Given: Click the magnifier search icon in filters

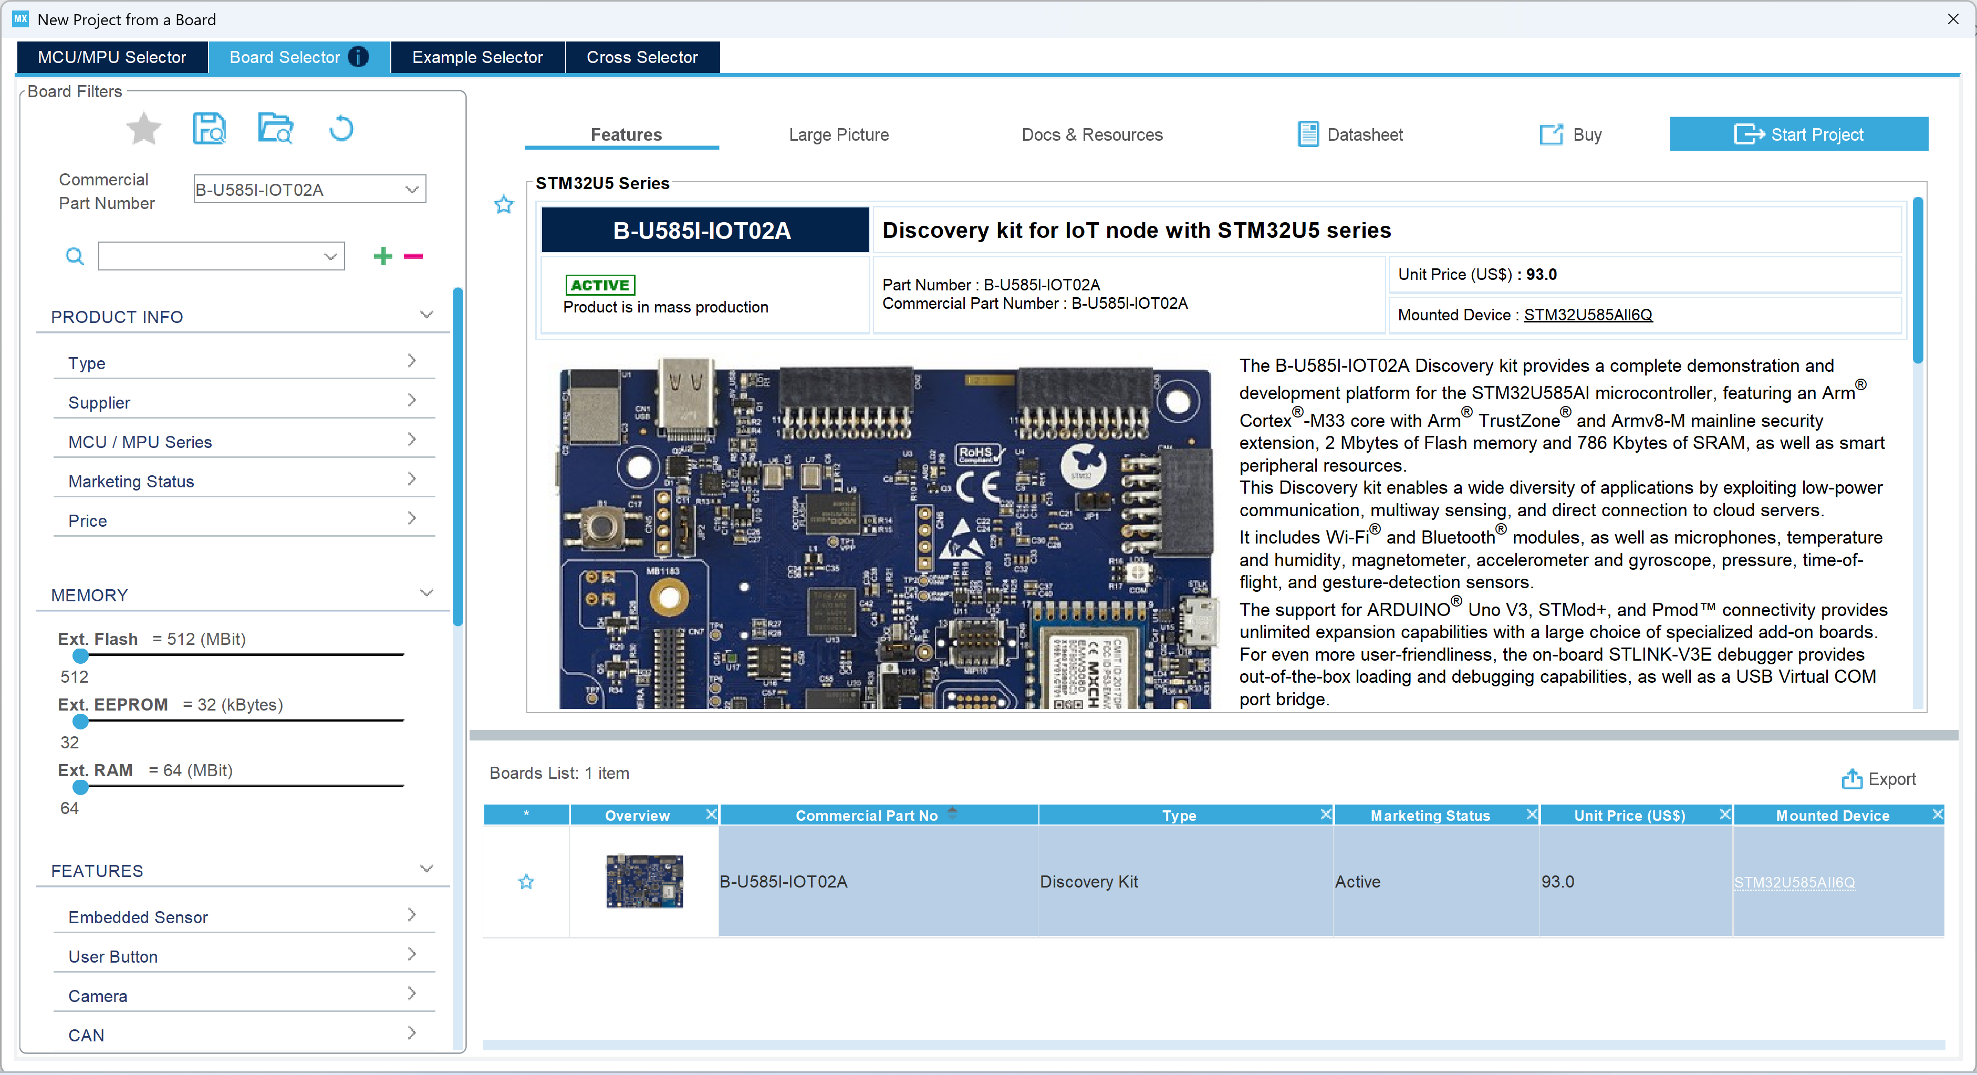Looking at the screenshot, I should pyautogui.click(x=75, y=256).
